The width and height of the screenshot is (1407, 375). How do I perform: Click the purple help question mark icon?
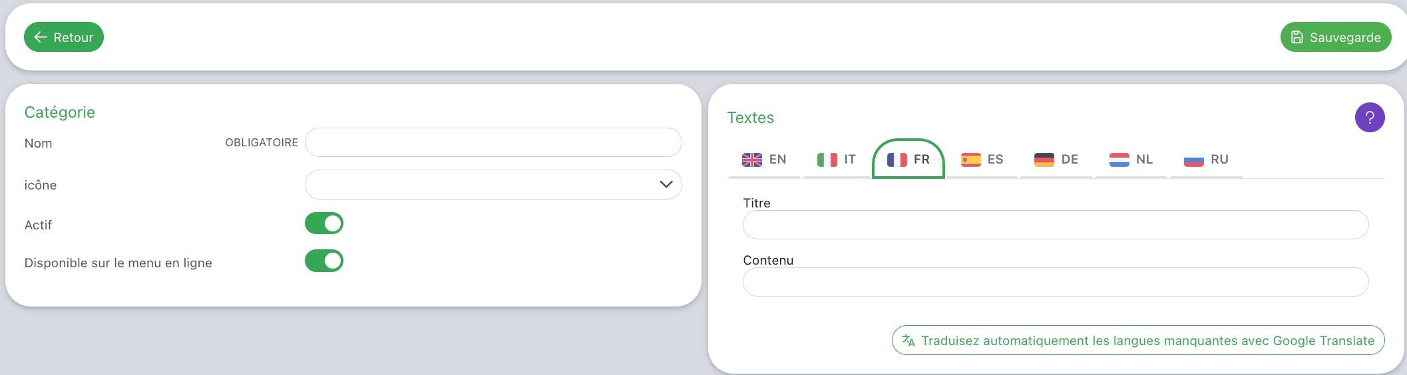(x=1369, y=118)
